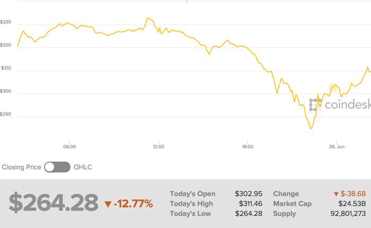Click the coindesk watermark text
Screen dimensions: 371x228
point(347,104)
